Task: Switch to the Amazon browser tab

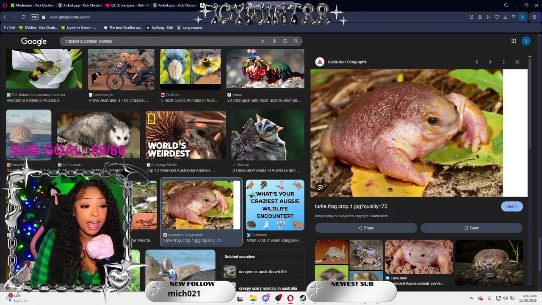Action: pyautogui.click(x=222, y=6)
